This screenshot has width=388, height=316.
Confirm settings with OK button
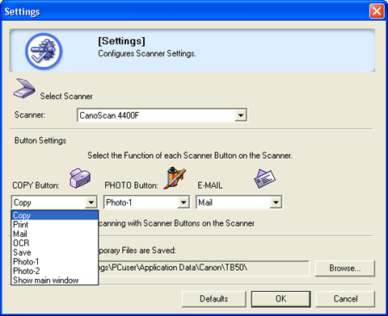tap(281, 299)
